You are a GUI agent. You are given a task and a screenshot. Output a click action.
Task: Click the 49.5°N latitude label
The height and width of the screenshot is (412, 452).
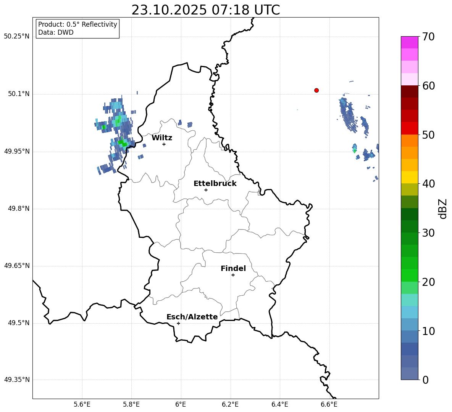tap(18, 323)
